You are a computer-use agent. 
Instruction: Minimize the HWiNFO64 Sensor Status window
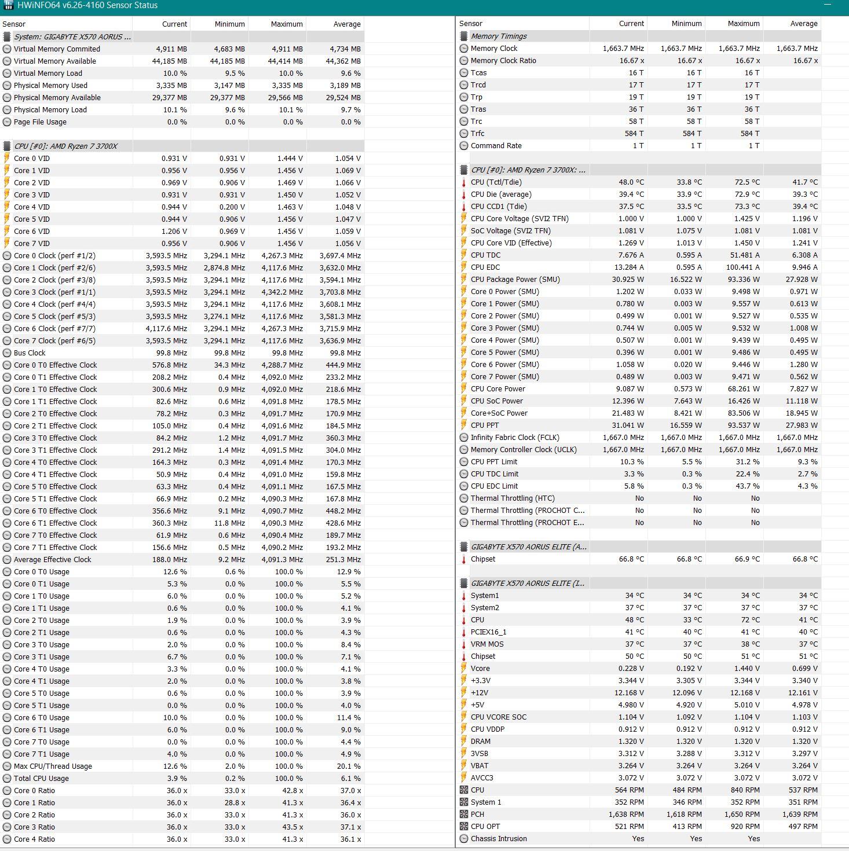point(828,5)
